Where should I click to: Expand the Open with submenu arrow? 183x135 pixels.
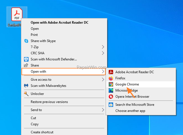point(103,72)
